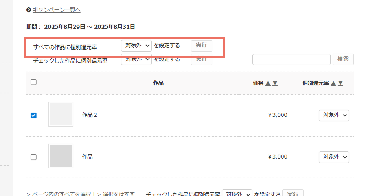Check the 作品 row checkbox
The height and width of the screenshot is (196, 370).
pos(33,157)
